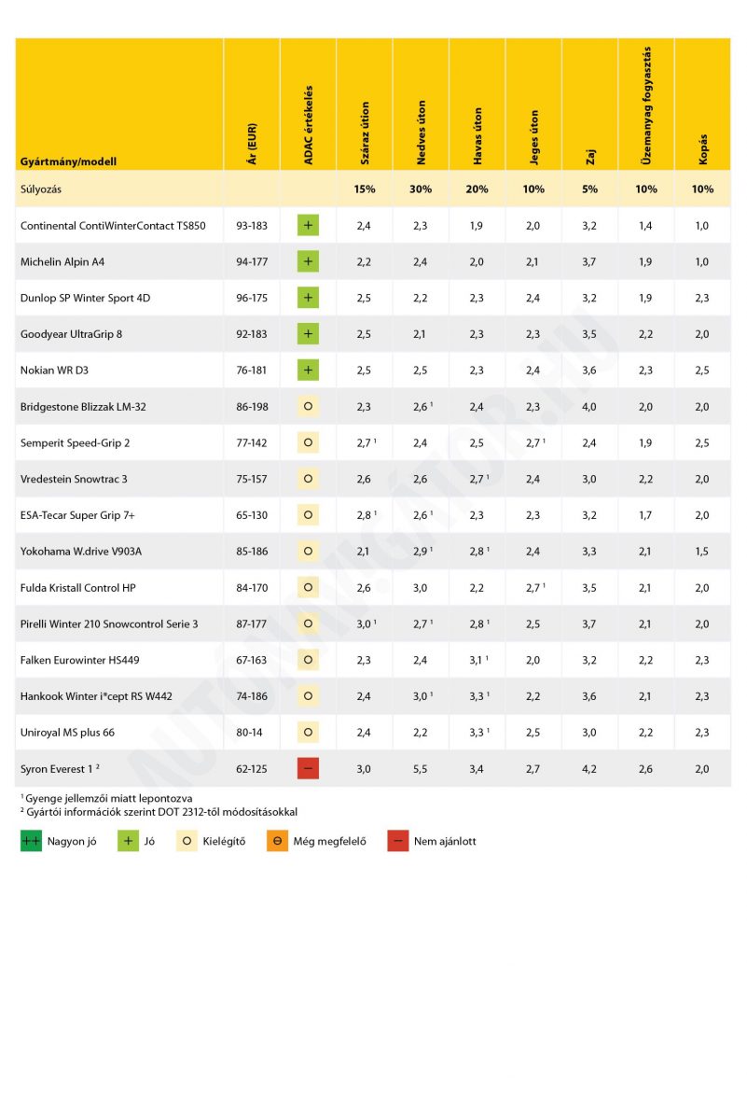Image resolution: width=747 pixels, height=1120 pixels.
Task: Click the circle rating icon for Yokohama W.drive V903A
Action: click(x=308, y=552)
